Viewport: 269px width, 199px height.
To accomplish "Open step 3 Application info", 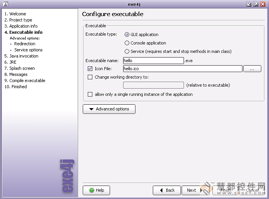I will [21, 26].
